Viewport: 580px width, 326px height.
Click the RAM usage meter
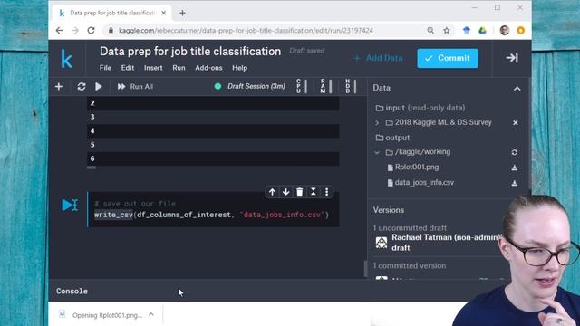pyautogui.click(x=326, y=86)
